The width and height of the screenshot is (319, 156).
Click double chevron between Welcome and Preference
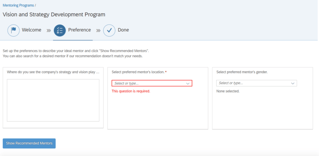coord(49,31)
